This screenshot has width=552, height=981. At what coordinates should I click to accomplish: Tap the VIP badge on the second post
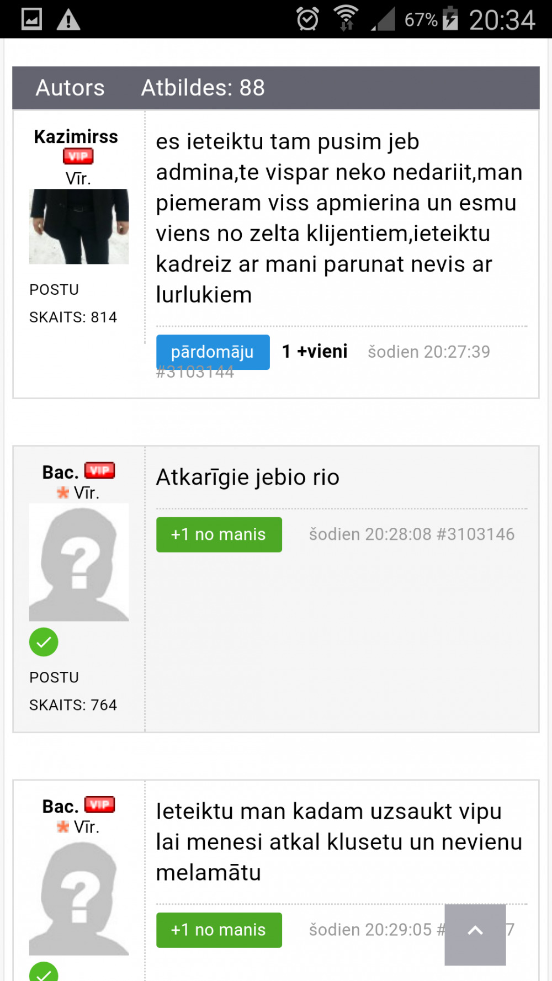(x=99, y=470)
